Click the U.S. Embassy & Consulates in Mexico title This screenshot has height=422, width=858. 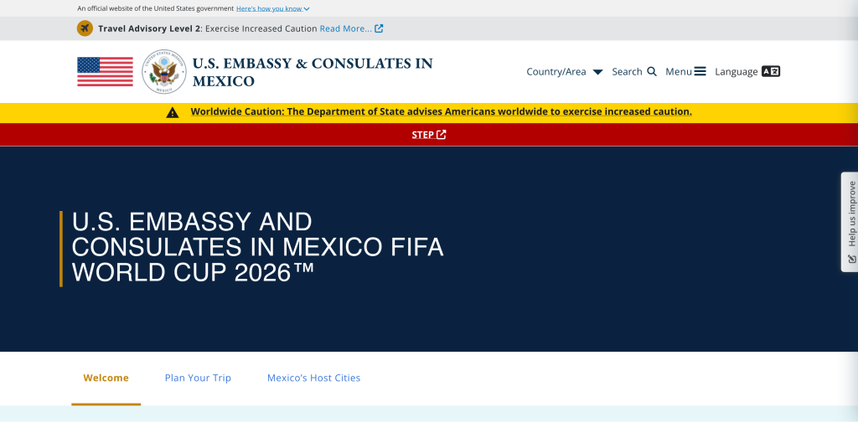pos(313,72)
